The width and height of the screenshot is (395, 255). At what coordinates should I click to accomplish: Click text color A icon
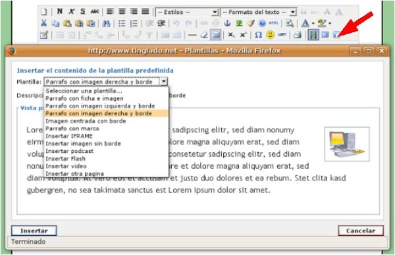point(305,23)
